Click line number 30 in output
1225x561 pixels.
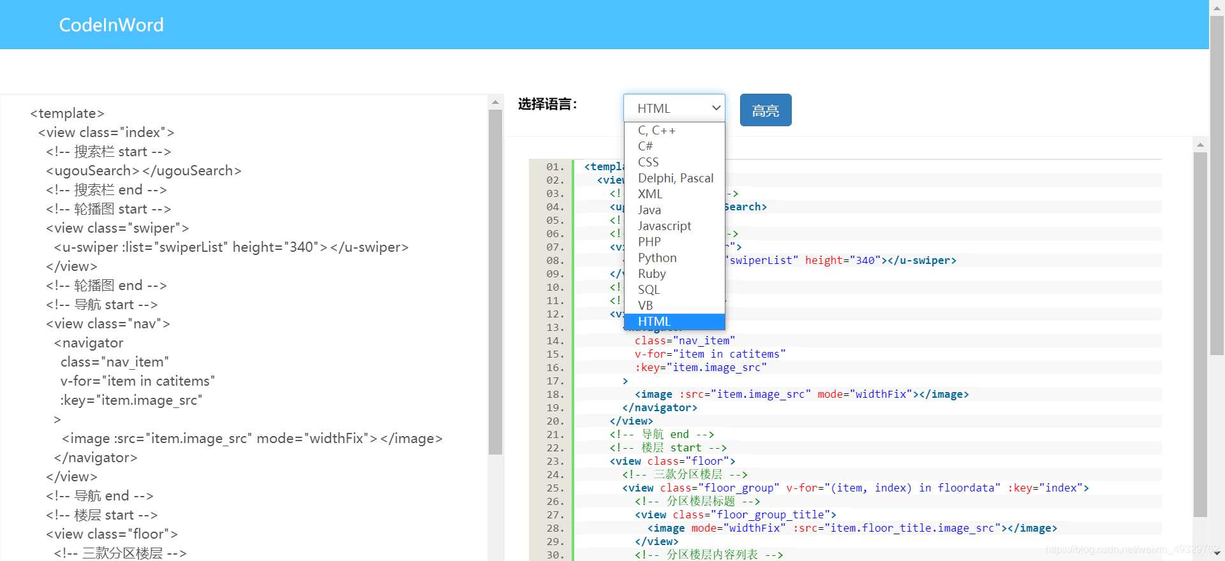click(x=554, y=555)
